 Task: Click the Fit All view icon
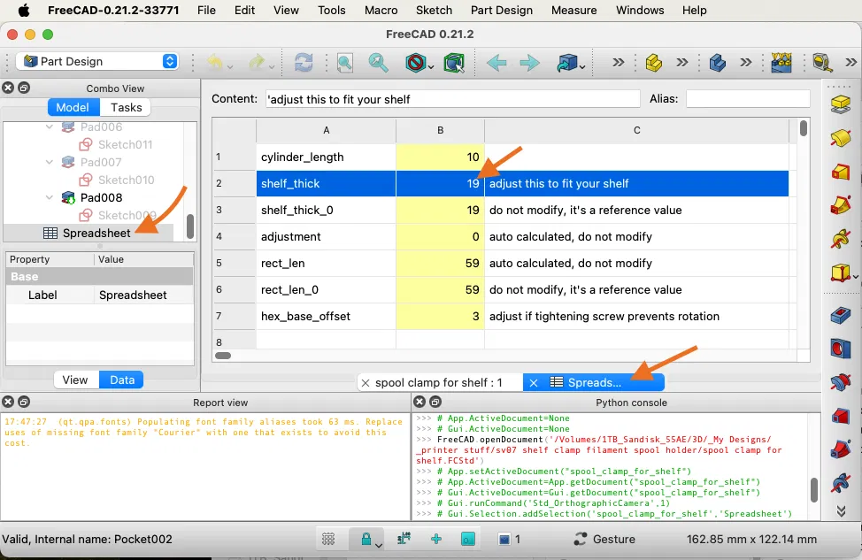(344, 63)
